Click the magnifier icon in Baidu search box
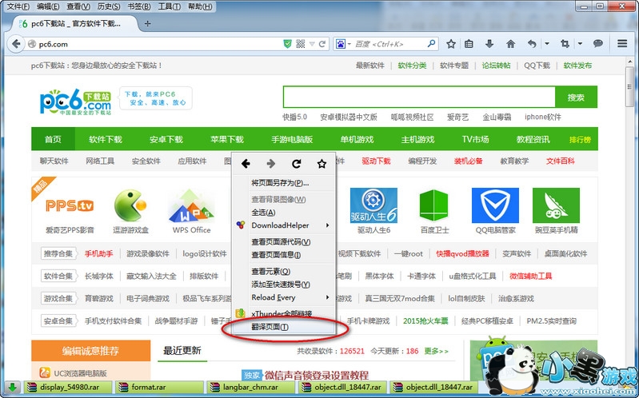This screenshot has width=639, height=398. coord(431,44)
